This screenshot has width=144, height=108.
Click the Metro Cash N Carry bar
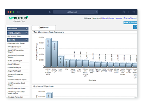[x=73, y=63]
